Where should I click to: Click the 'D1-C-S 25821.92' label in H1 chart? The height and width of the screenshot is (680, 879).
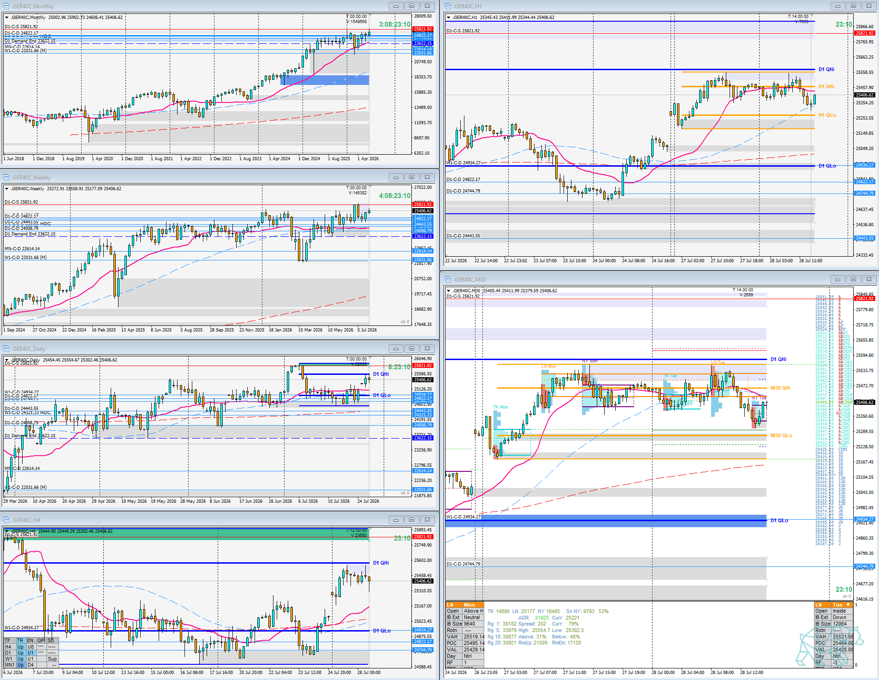coord(463,31)
